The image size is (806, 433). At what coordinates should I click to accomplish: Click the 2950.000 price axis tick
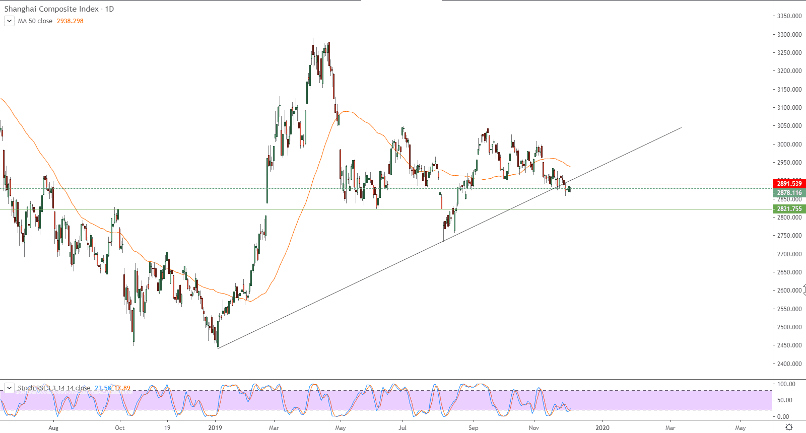click(x=789, y=163)
